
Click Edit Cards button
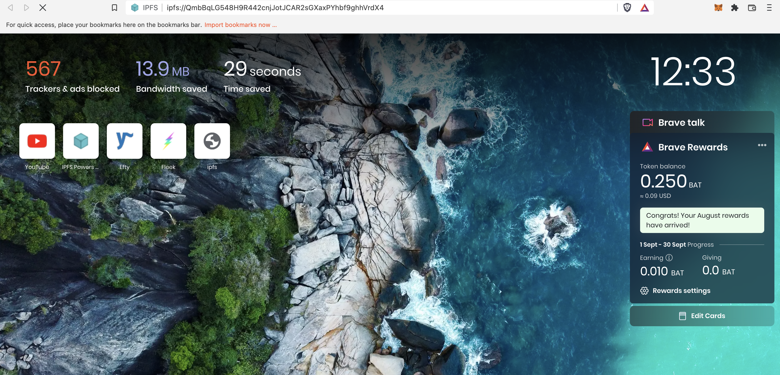tap(702, 316)
